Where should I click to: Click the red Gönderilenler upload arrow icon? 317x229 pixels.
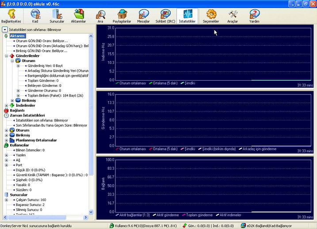pos(12,56)
